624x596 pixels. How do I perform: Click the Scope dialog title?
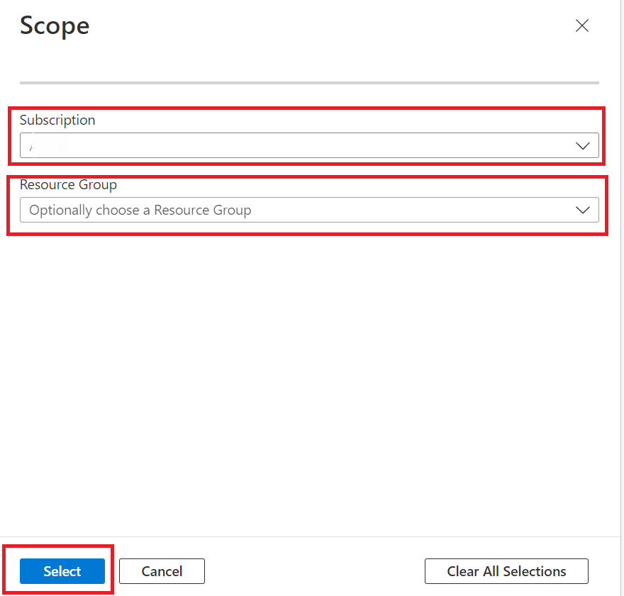(55, 26)
